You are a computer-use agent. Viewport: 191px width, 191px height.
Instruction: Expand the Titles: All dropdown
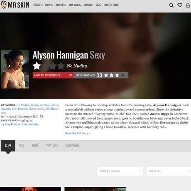pos(169,171)
